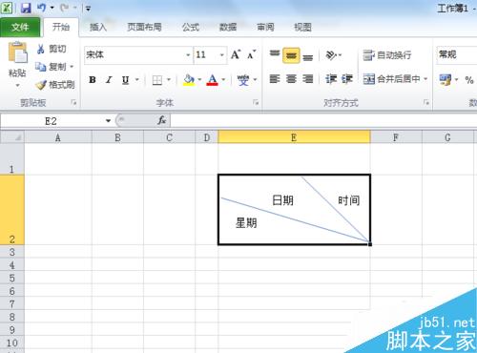Apply the red font color A
The image size is (477, 353).
(212, 80)
